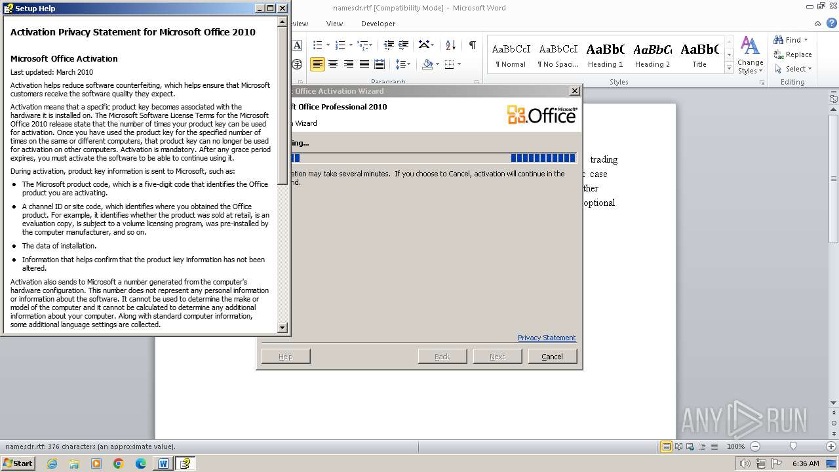Apply the Heading 1 style
839x472 pixels.
point(605,54)
